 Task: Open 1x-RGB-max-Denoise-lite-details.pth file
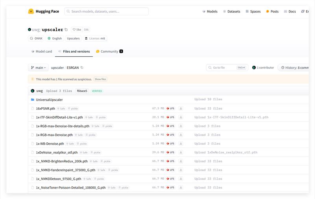point(63,126)
